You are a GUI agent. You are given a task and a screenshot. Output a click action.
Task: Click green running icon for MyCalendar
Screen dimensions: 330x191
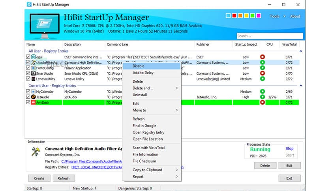click(x=262, y=92)
